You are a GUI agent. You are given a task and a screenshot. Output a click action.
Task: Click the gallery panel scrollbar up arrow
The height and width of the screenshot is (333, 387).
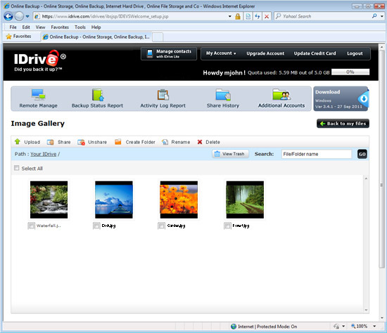[x=366, y=178]
